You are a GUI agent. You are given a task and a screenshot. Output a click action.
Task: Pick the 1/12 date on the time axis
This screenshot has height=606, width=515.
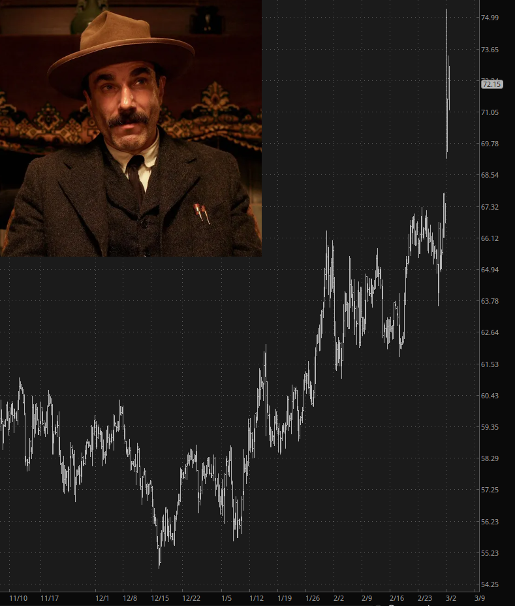click(256, 598)
